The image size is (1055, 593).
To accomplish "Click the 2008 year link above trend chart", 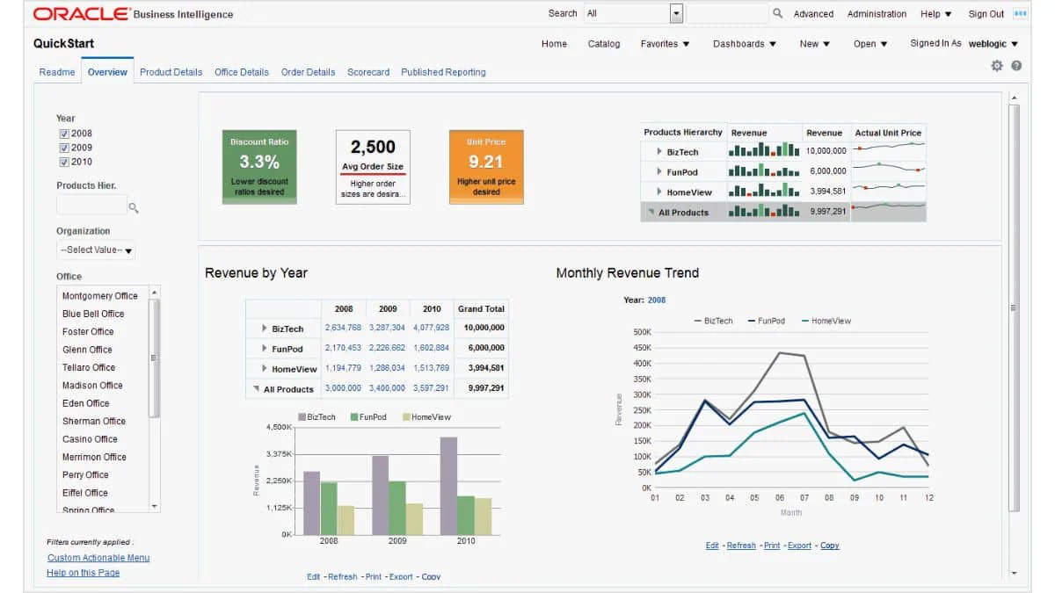I will click(657, 300).
